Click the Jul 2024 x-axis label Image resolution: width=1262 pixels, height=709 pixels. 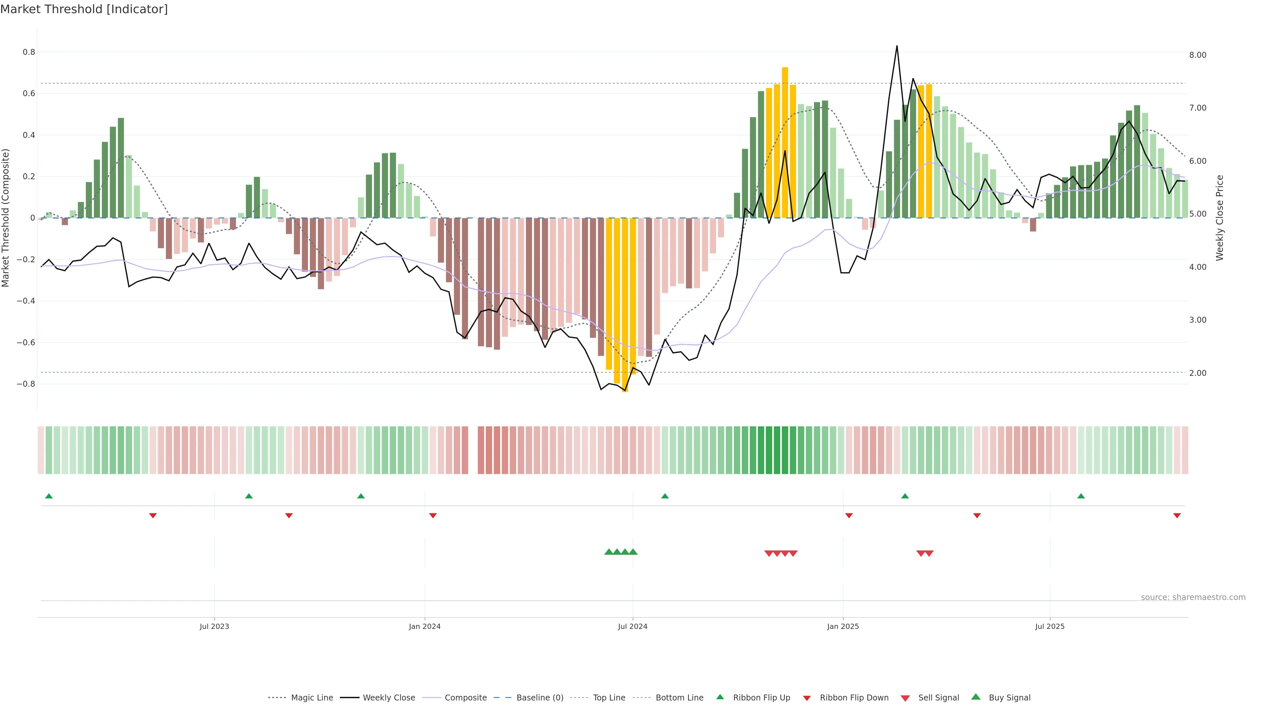tap(632, 626)
